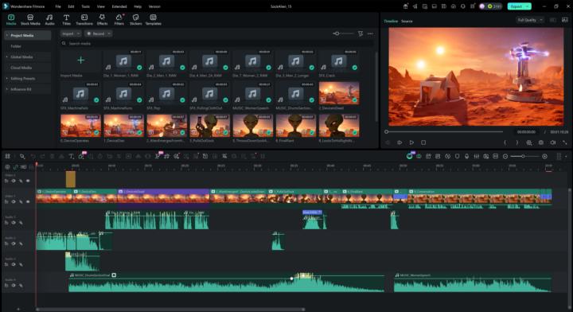Image resolution: width=573 pixels, height=312 pixels.
Task: Click the marker shield icon in timeline toolbar
Action: (457, 156)
